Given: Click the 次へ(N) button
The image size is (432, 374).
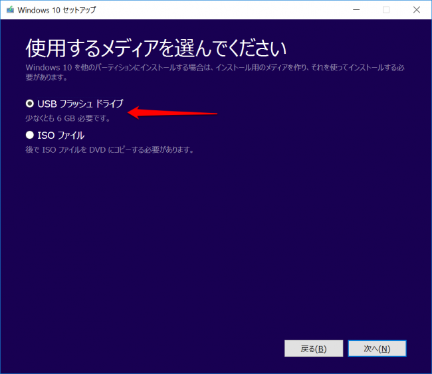Looking at the screenshot, I should pos(377,349).
